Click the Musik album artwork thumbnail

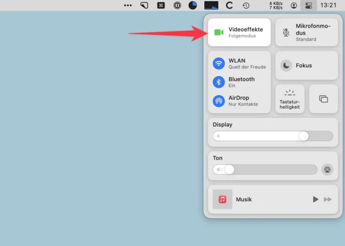222,199
